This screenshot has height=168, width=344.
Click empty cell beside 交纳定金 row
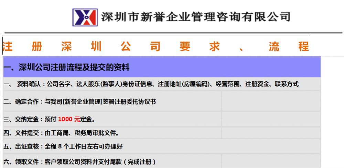[x=271, y=119]
